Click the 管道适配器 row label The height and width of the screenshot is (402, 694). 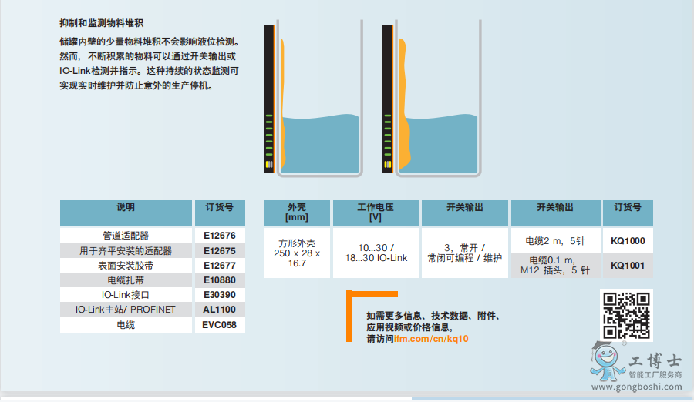[126, 236]
